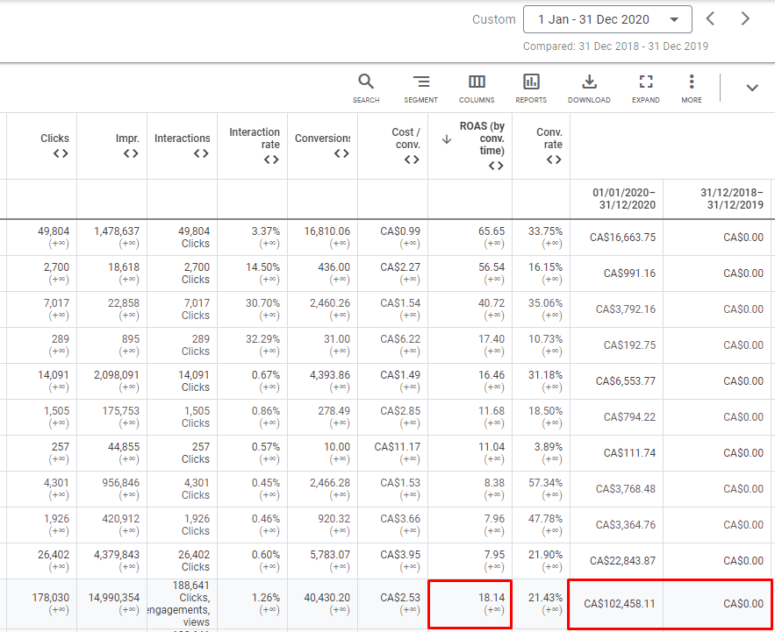The height and width of the screenshot is (632, 775).
Task: Expand the ROAS column comparison arrows
Action: point(496,166)
